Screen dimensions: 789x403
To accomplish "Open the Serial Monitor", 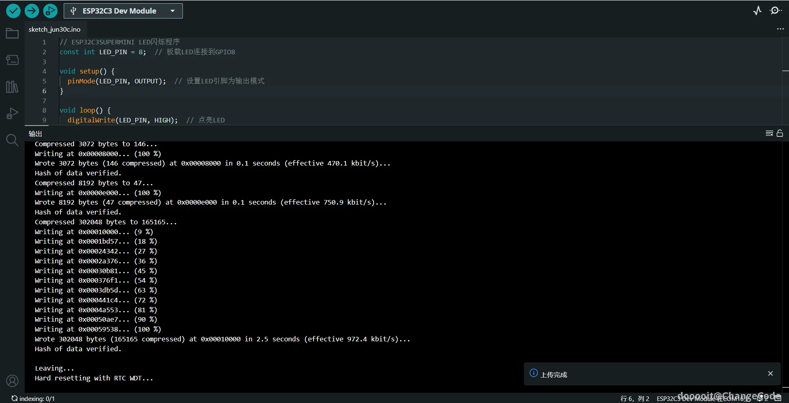I will tap(775, 11).
